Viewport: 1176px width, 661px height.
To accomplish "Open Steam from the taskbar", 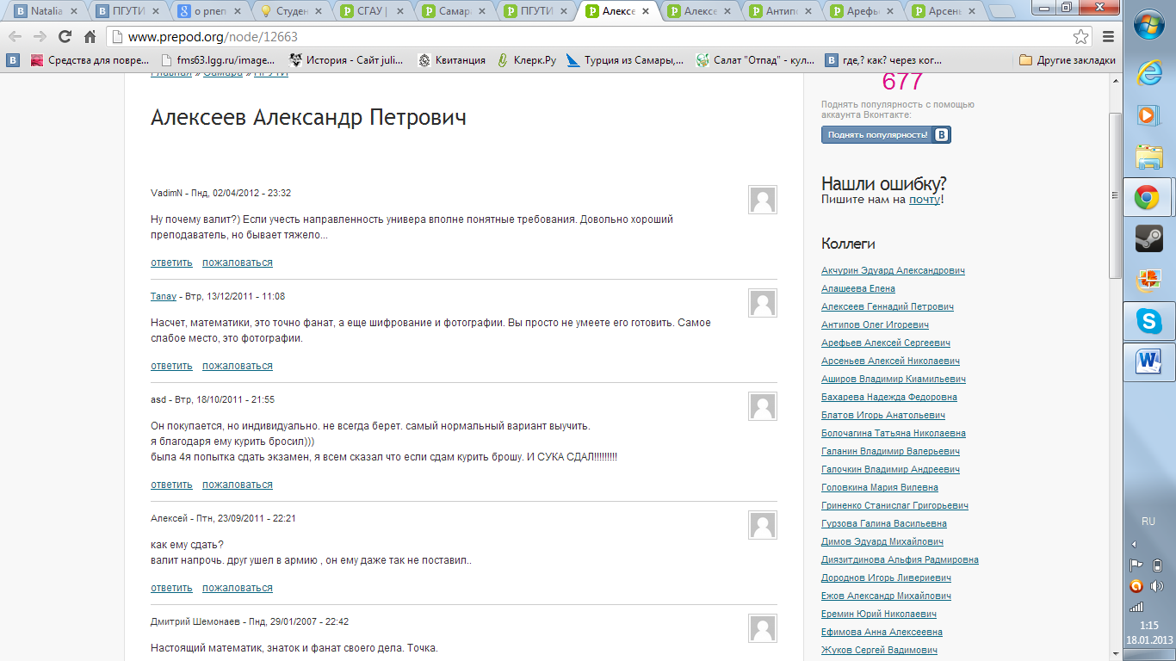I will pyautogui.click(x=1149, y=238).
